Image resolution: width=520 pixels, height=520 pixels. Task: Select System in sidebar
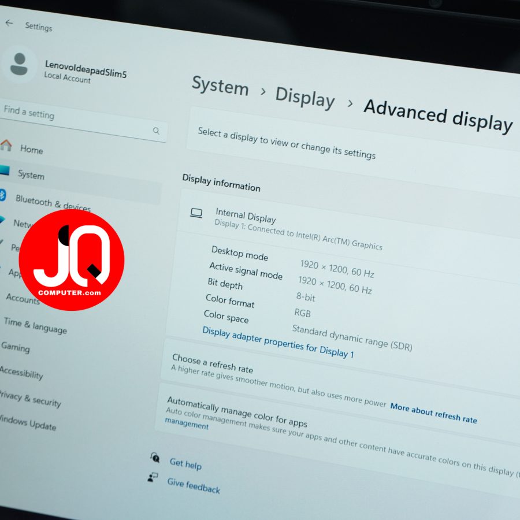click(31, 174)
